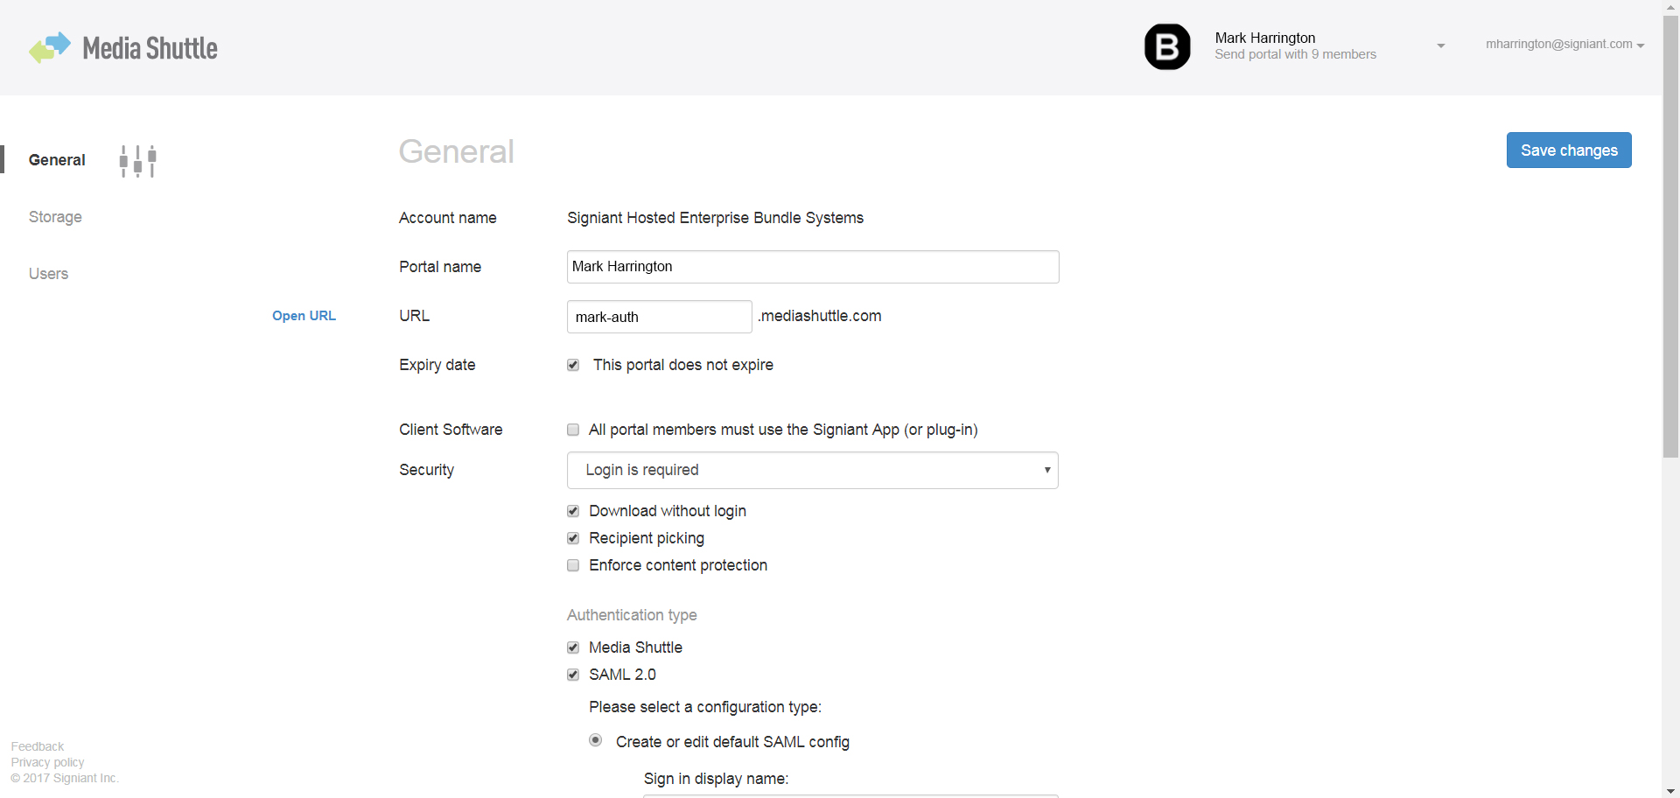
Task: Follow the Open URL link
Action: click(304, 316)
